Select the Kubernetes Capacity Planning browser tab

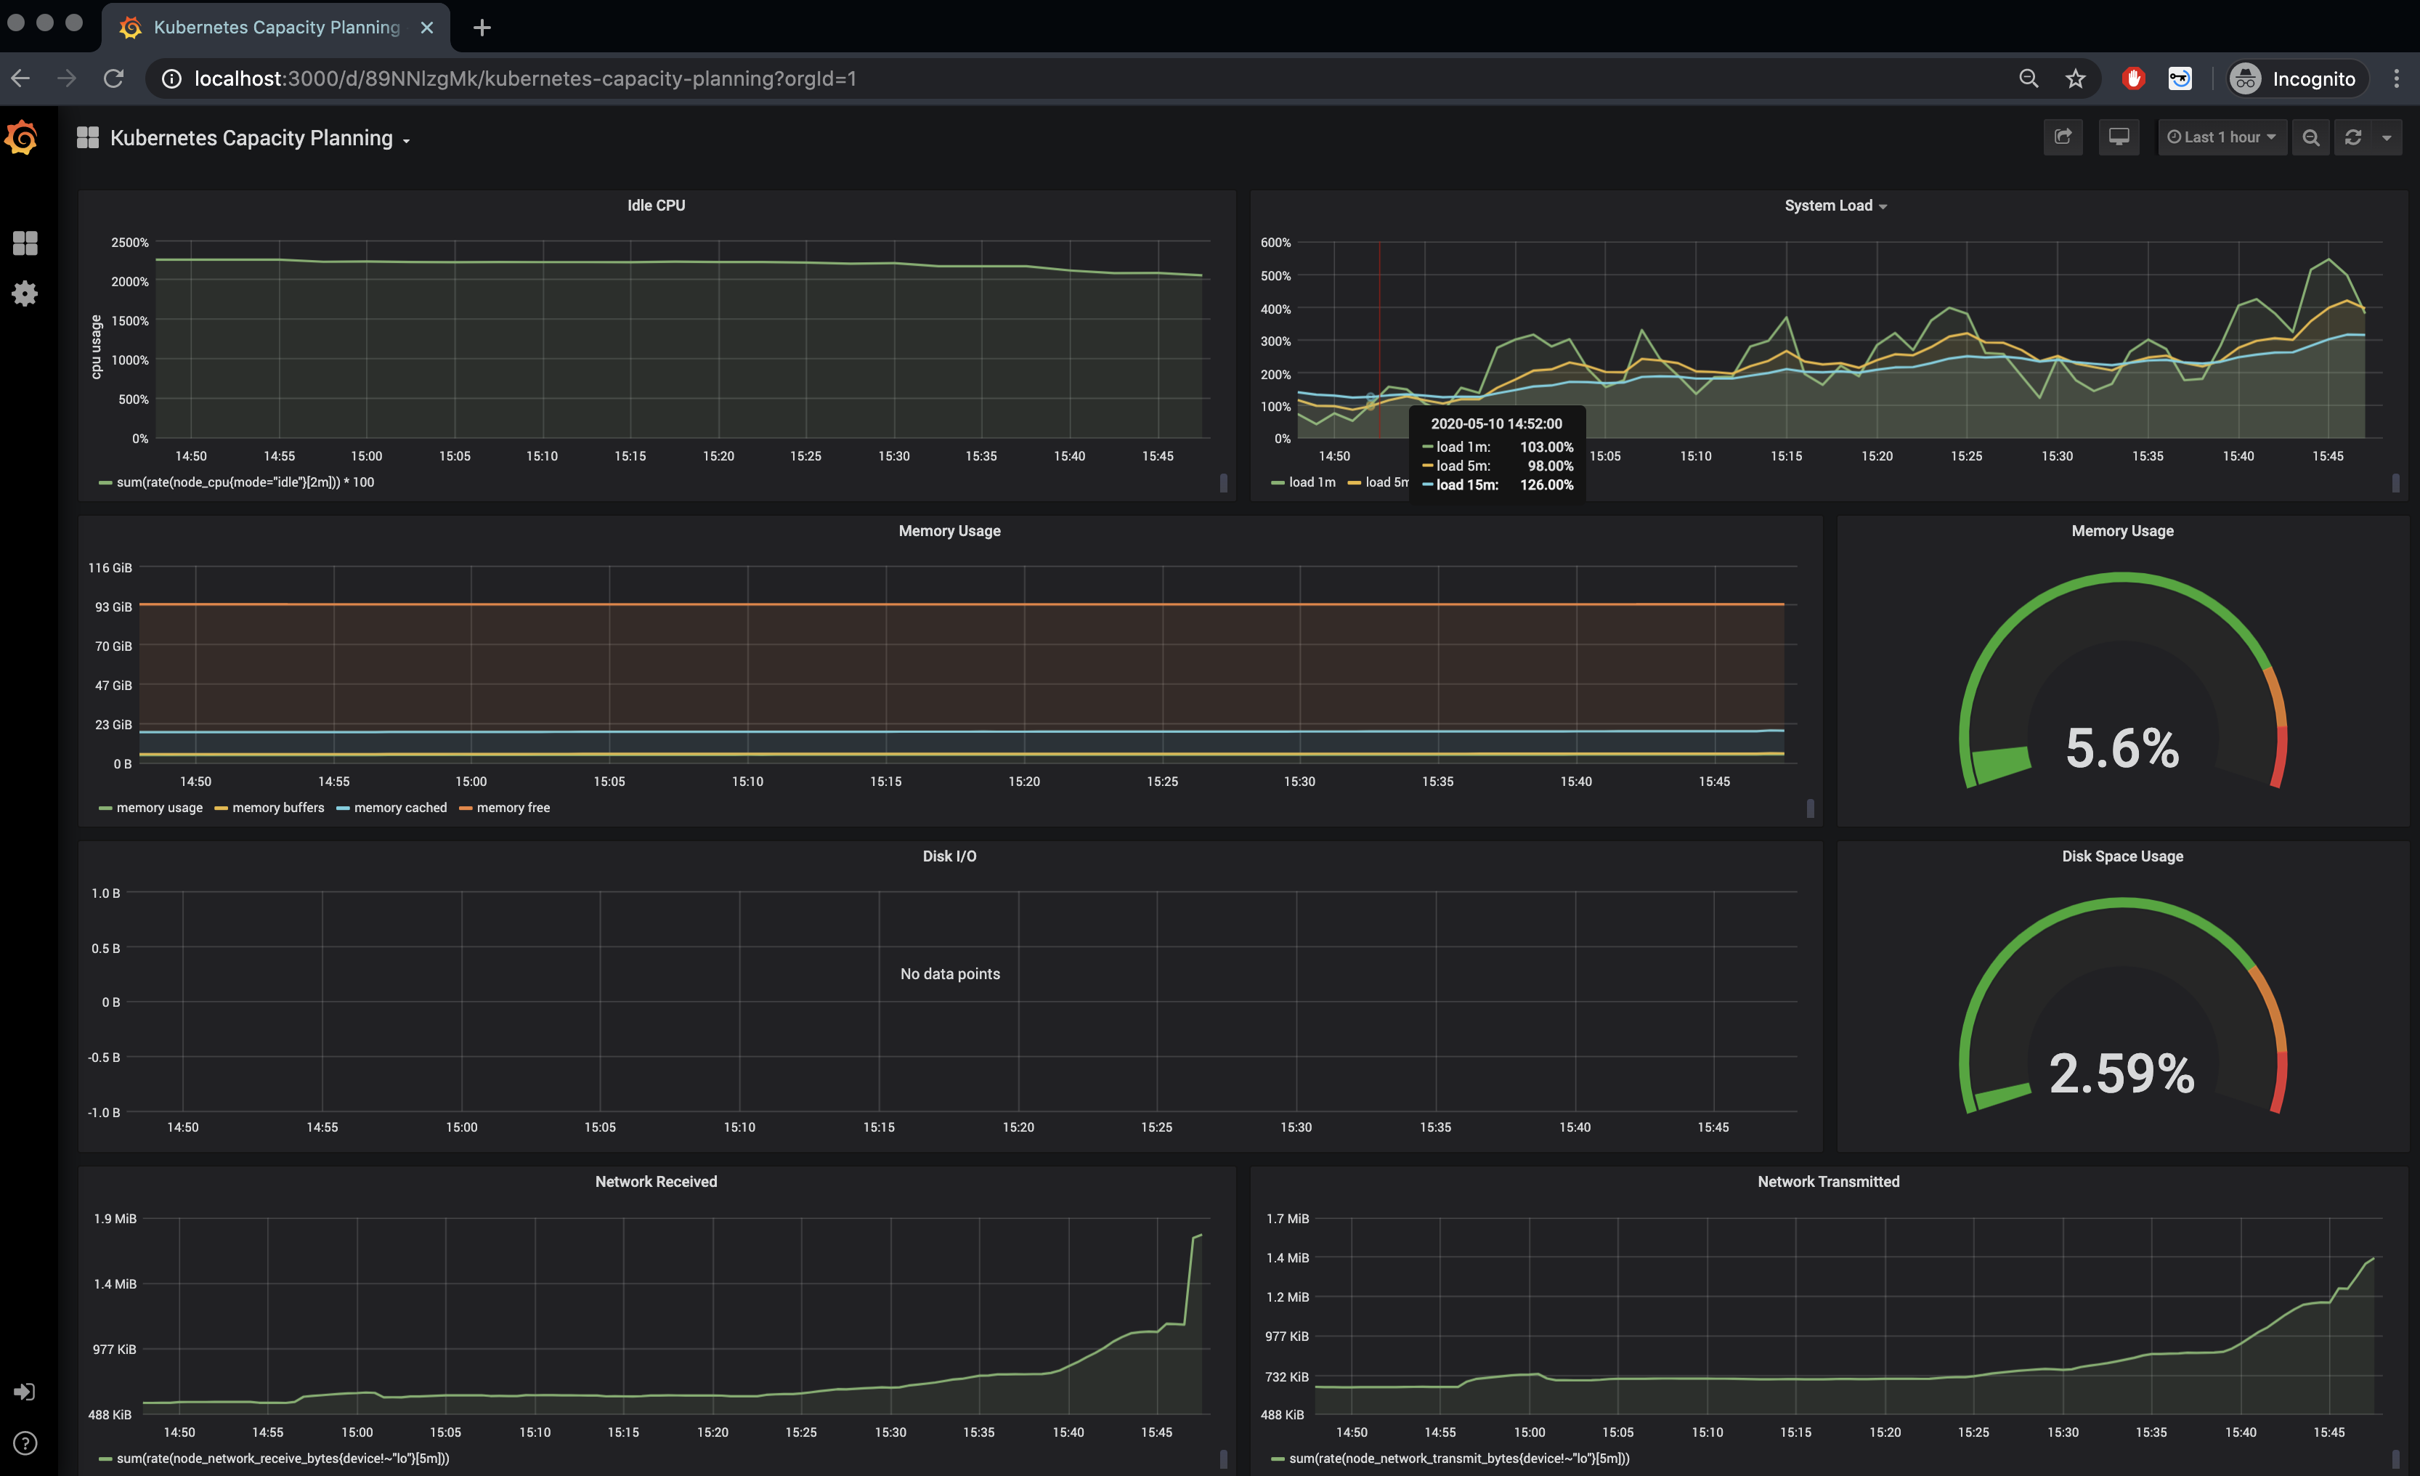coord(276,28)
